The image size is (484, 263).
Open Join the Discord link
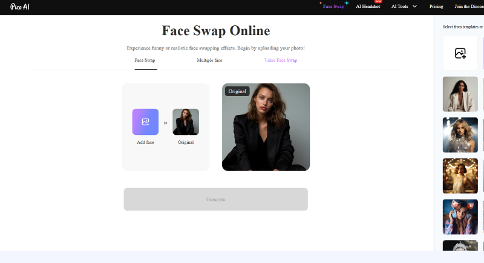469,7
